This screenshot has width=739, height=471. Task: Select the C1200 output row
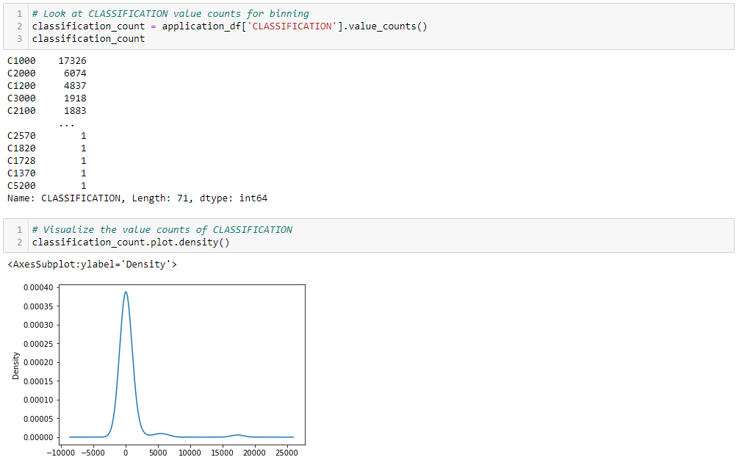click(x=47, y=86)
